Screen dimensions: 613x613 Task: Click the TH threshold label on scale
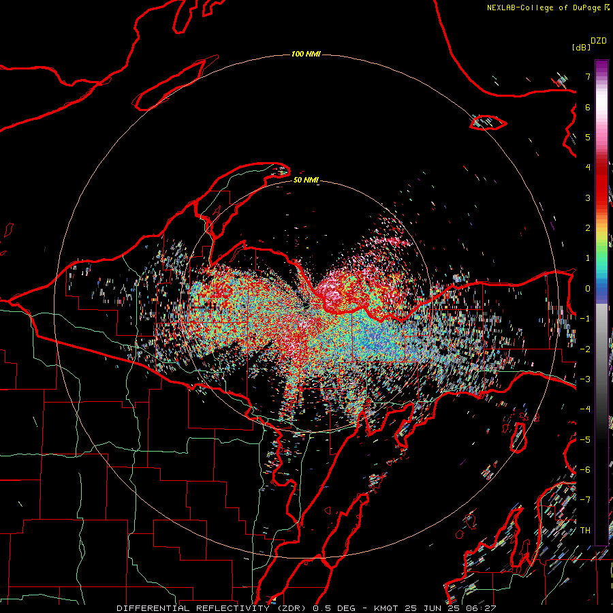[x=585, y=531]
